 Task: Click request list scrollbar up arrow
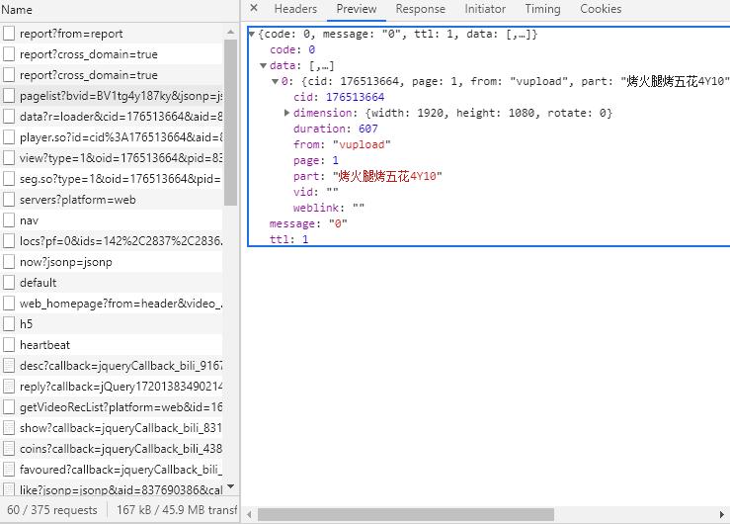[231, 33]
